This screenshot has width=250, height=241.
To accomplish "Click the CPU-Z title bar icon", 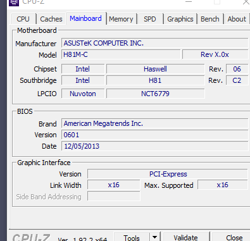I will tap(14, 3).
